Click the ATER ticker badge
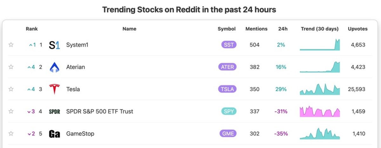This screenshot has height=148, width=381. click(227, 67)
